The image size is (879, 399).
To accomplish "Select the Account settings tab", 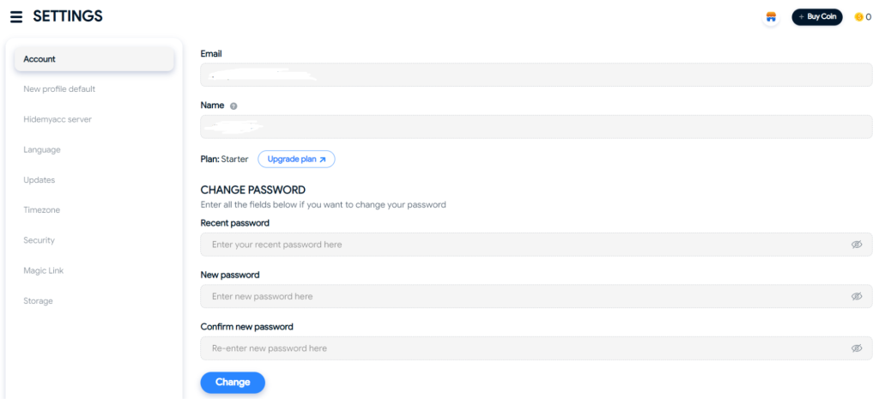I will tap(94, 59).
